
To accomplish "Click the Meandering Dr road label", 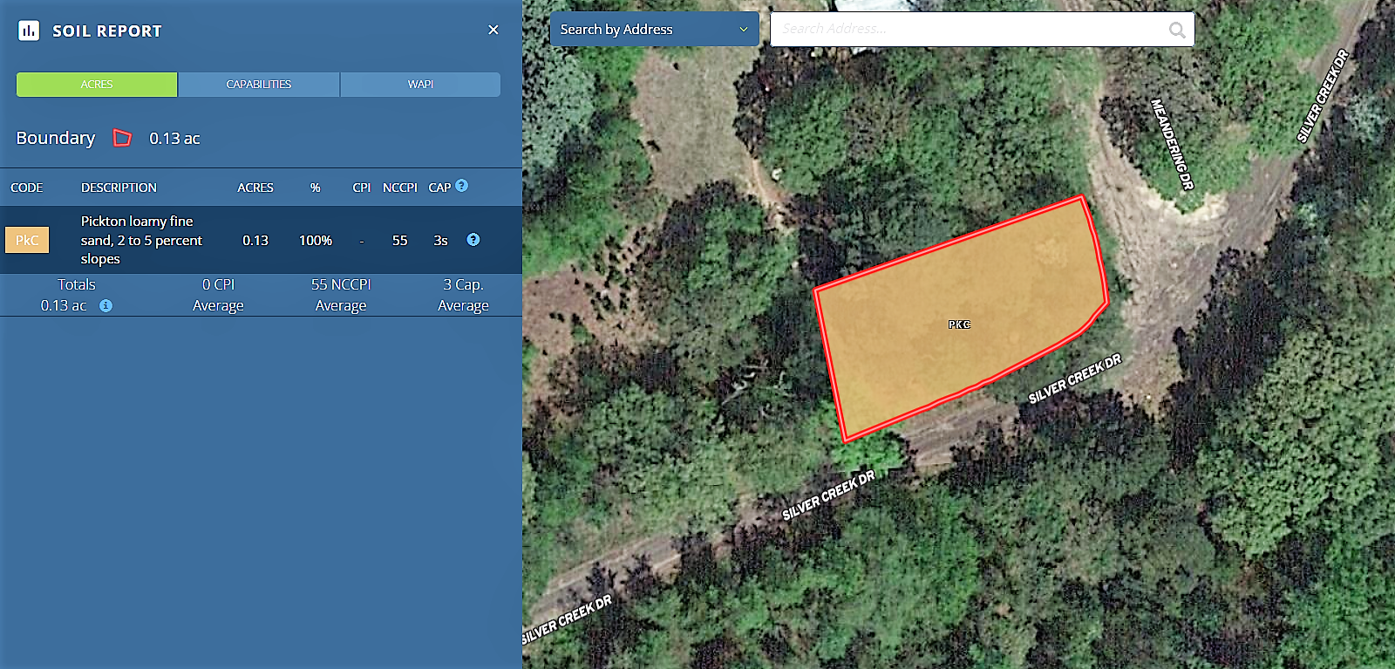I will pos(1172,145).
